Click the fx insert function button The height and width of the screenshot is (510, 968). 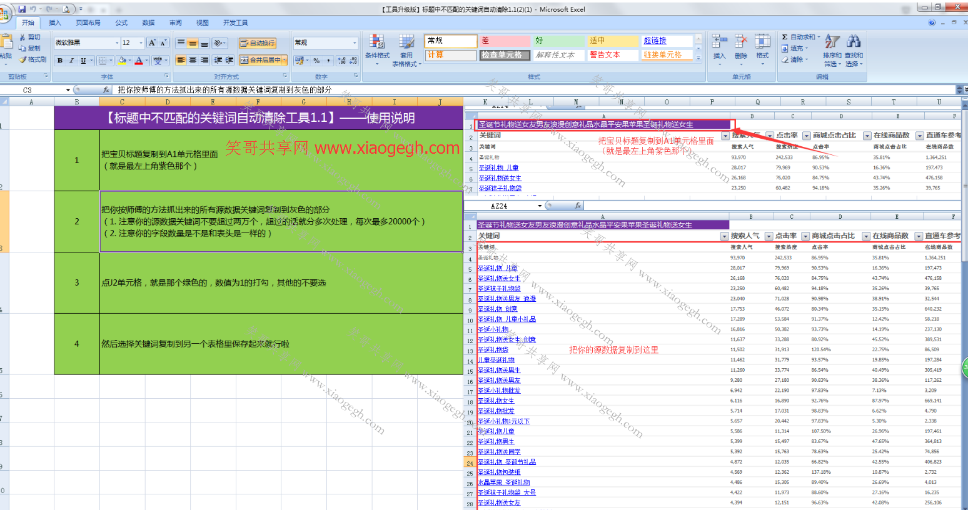click(106, 90)
